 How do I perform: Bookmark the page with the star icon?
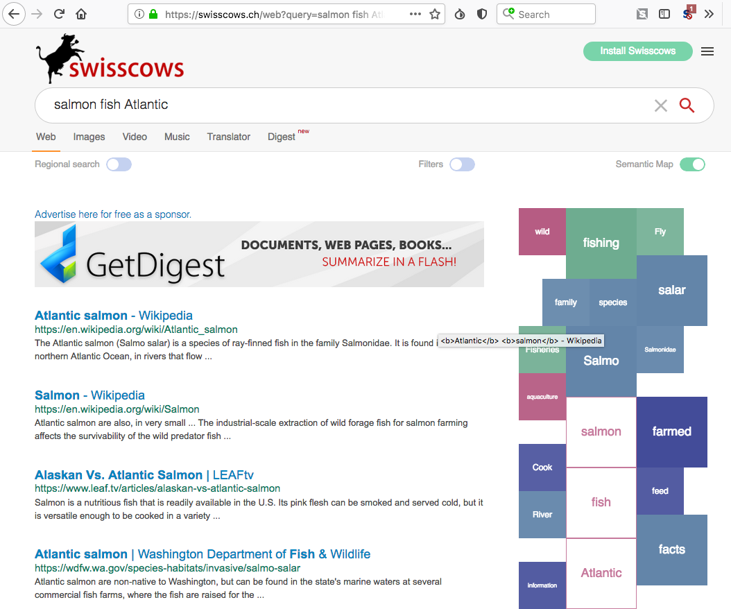(435, 13)
